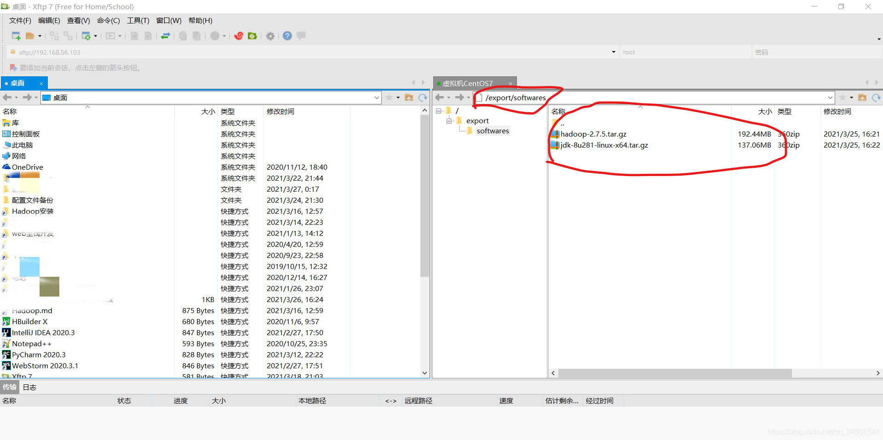Expand the Properties icon dropdown arrow
This screenshot has height=440, width=883.
tap(96, 36)
